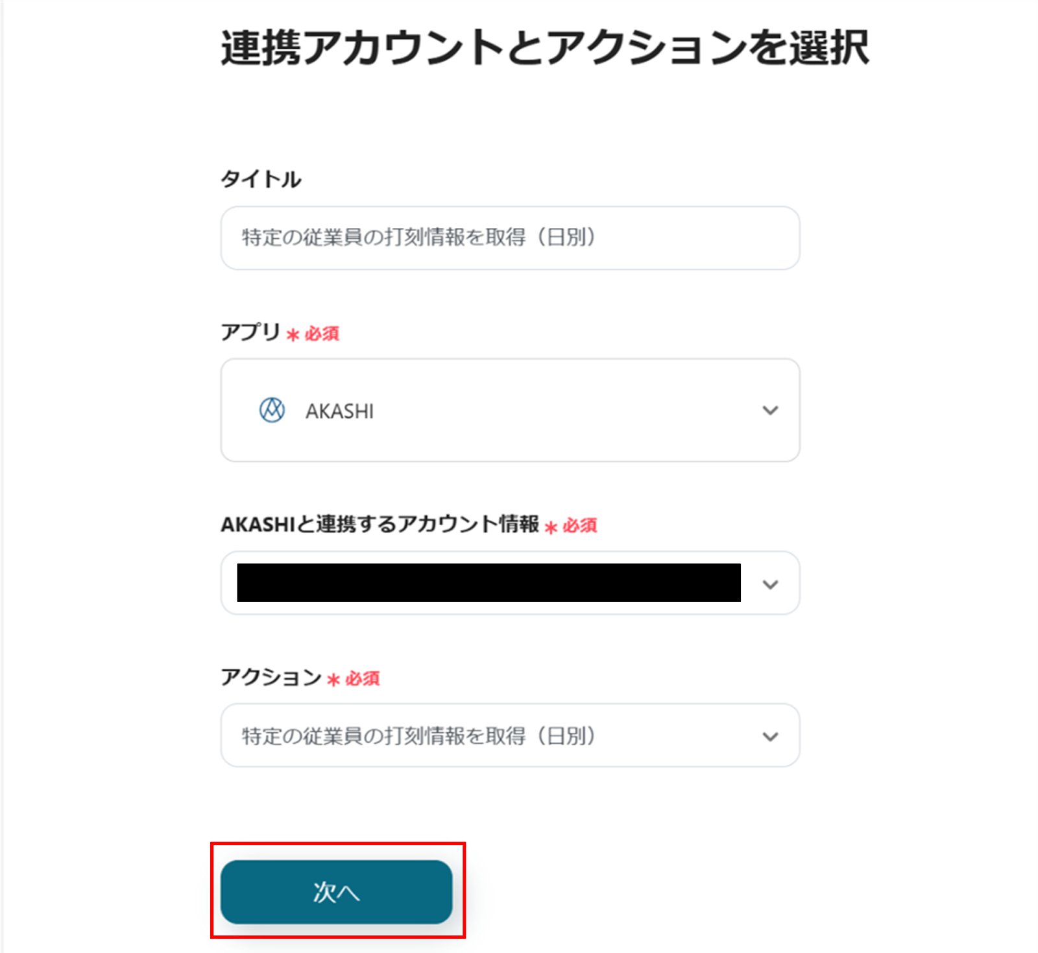The image size is (1038, 953).
Task: Click the 必須 marker next to アクション
Action: pyautogui.click(x=362, y=679)
